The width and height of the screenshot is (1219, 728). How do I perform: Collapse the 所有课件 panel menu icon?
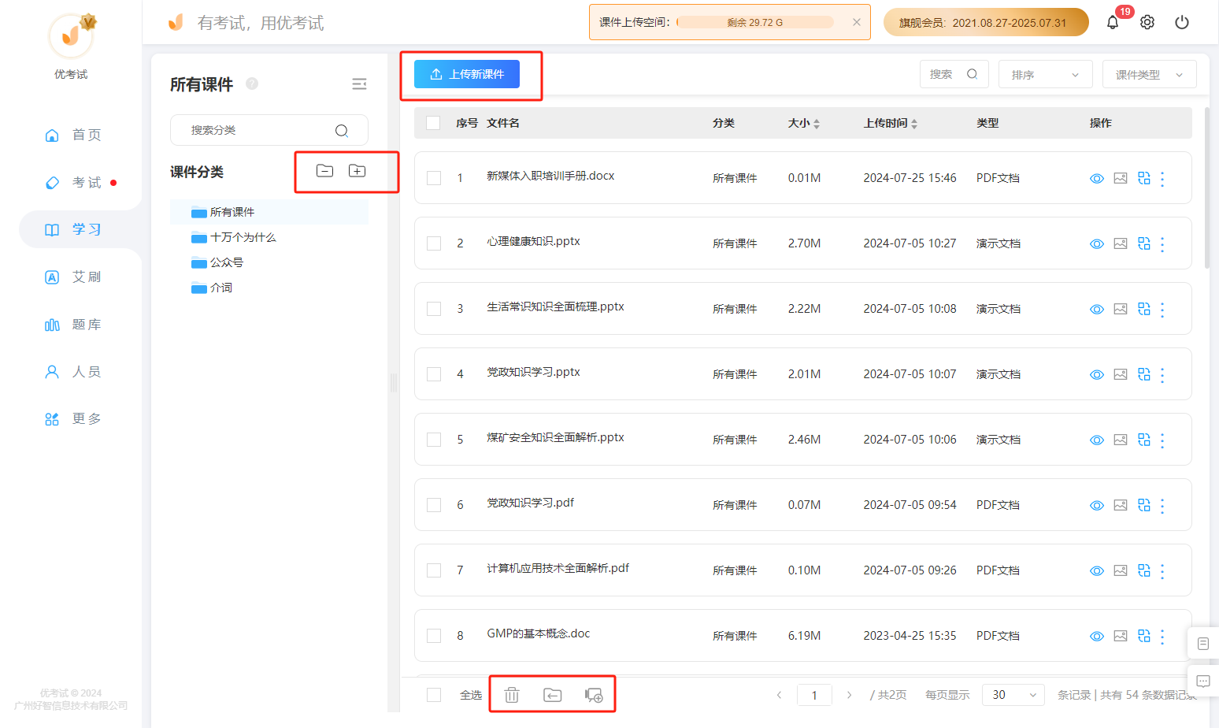[x=359, y=84]
